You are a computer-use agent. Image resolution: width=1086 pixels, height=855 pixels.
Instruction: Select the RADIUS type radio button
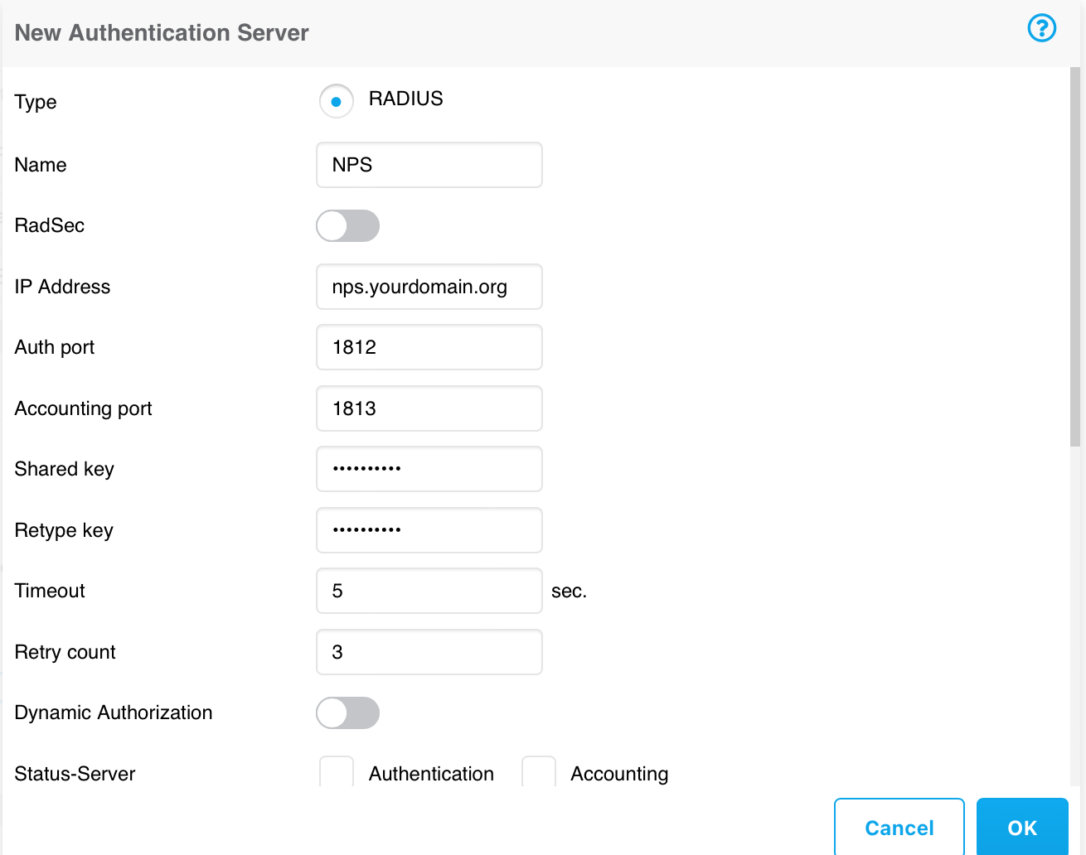[x=336, y=100]
